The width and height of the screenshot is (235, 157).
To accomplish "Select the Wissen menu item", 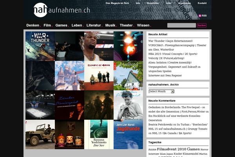I will (143, 25).
